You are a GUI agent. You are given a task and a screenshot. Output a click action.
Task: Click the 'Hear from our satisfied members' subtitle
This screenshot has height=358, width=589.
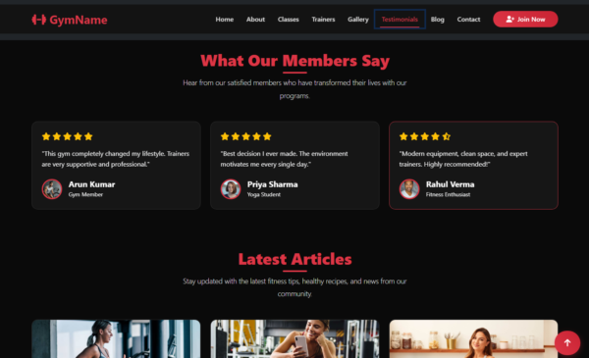[294, 89]
